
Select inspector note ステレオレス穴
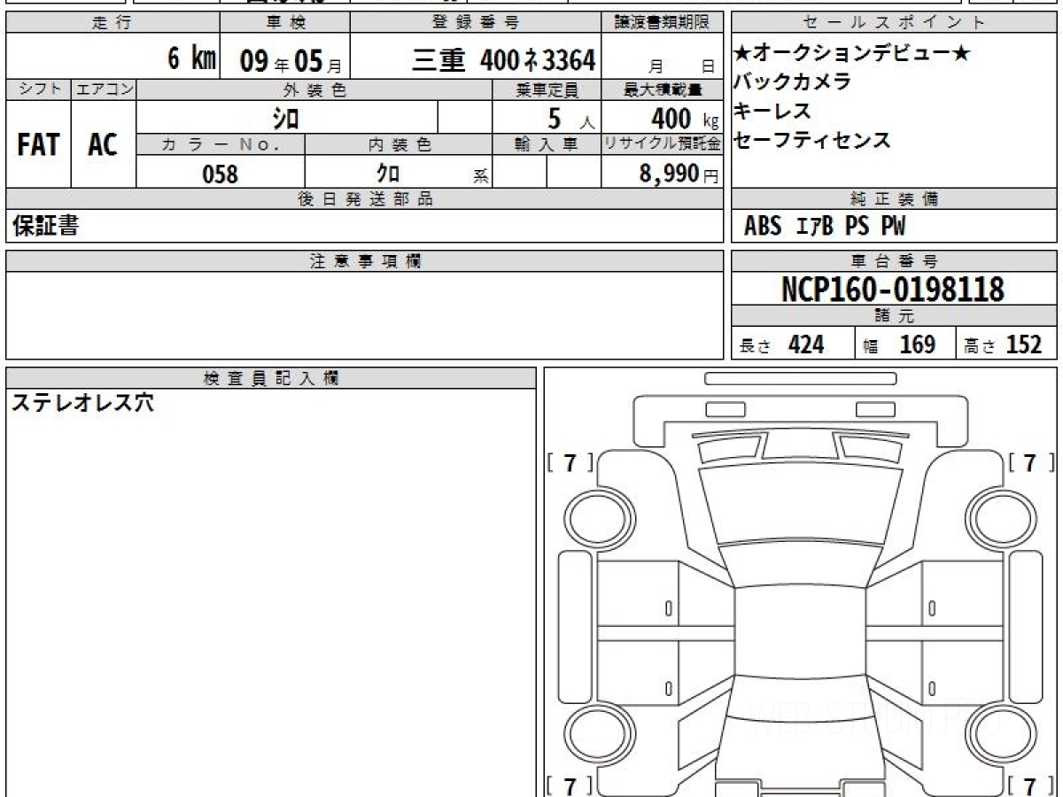[x=82, y=403]
